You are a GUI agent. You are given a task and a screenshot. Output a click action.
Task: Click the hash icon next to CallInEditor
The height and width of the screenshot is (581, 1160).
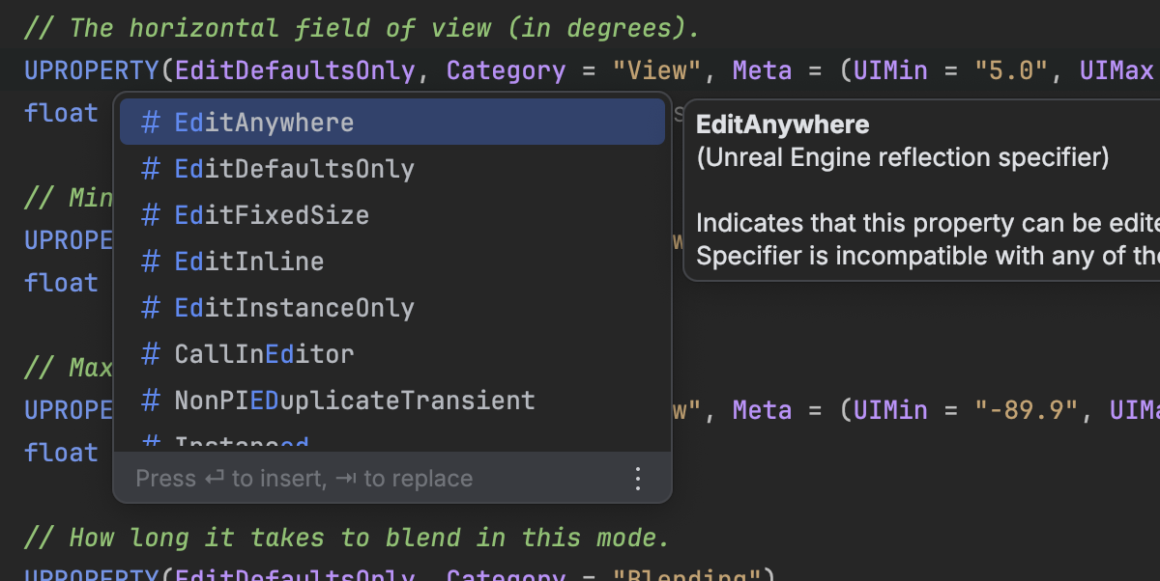[151, 354]
